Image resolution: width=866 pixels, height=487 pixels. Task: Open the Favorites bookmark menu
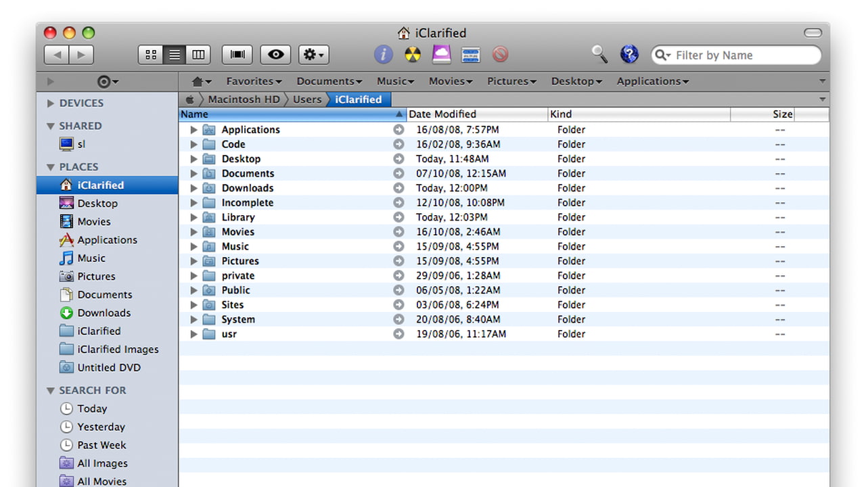click(x=254, y=81)
